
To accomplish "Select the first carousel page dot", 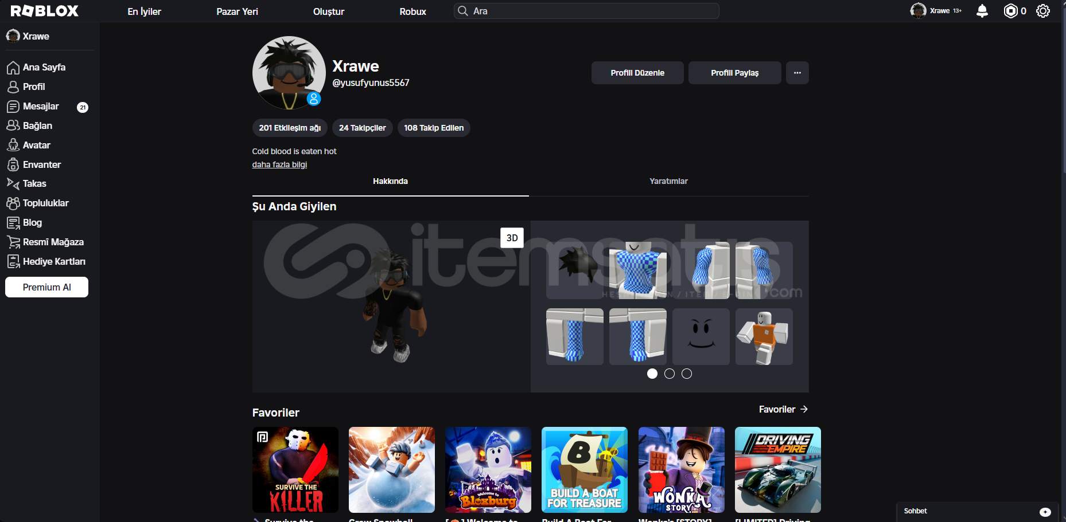I will click(652, 374).
